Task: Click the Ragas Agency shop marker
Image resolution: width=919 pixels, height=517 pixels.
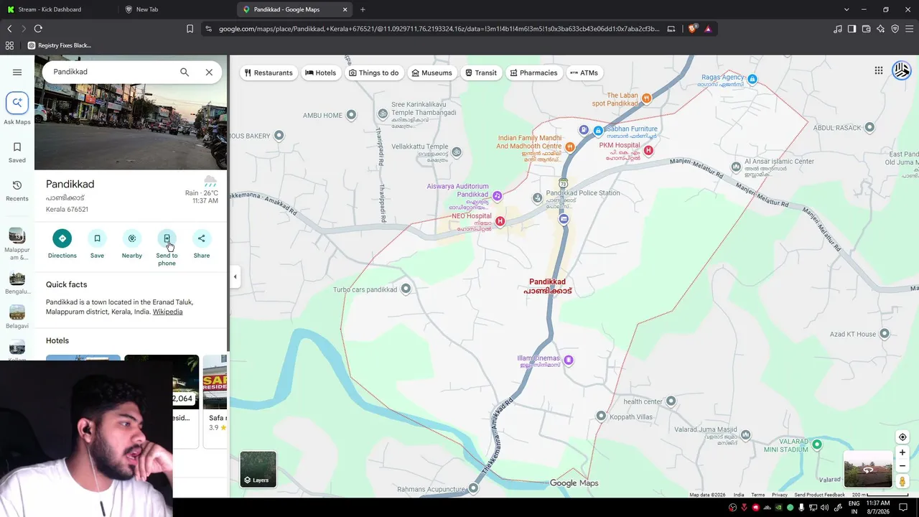Action: 752,79
